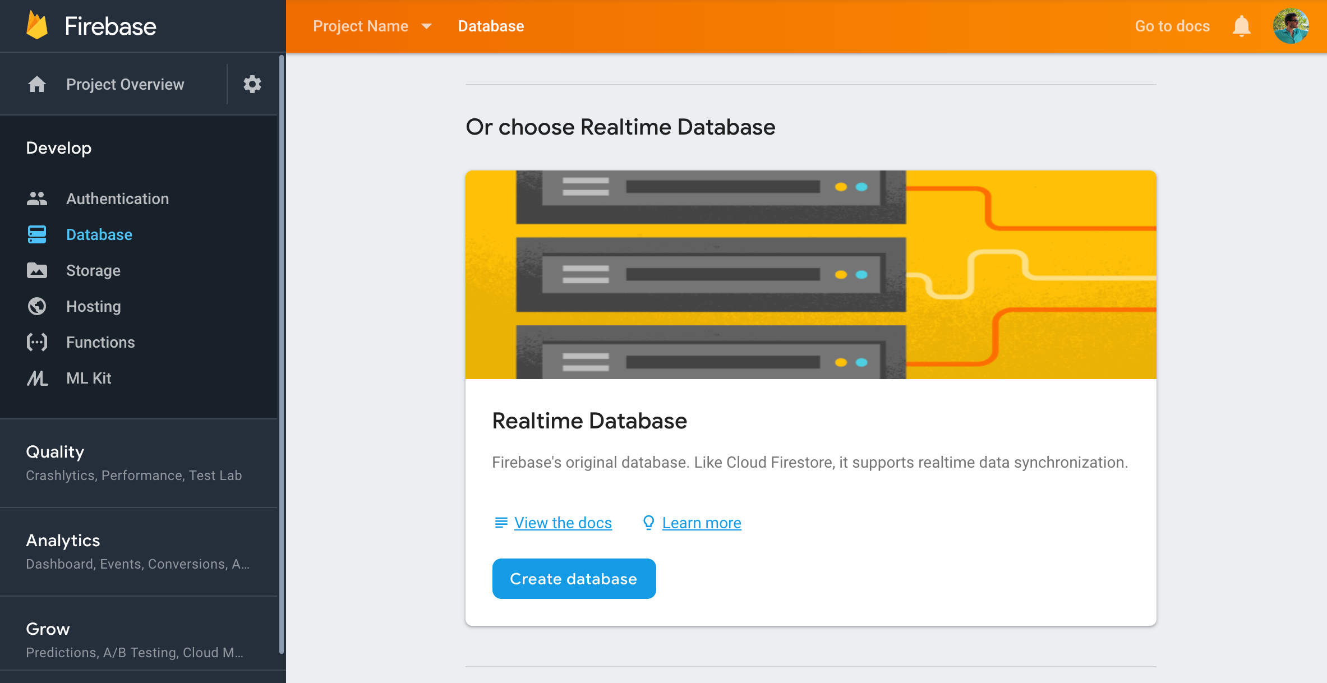Click the ML Kit icon
This screenshot has width=1327, height=683.
tap(37, 378)
